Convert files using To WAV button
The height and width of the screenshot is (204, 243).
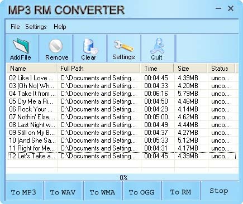click(64, 191)
